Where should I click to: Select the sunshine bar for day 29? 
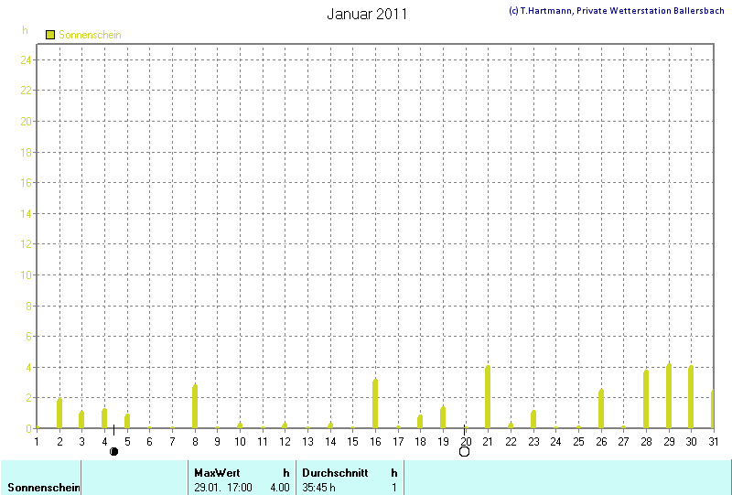click(669, 396)
